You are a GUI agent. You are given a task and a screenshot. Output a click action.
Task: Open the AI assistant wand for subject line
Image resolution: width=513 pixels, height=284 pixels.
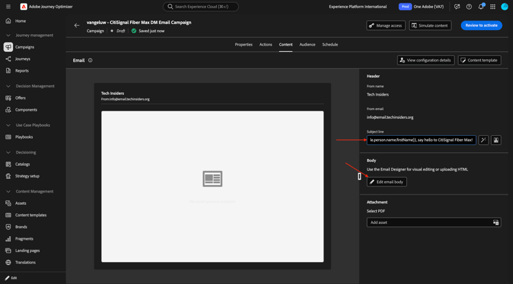tap(484, 140)
